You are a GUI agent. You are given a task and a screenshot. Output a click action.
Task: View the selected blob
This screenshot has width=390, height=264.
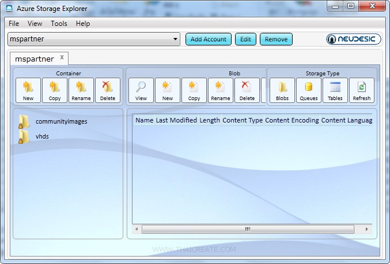141,90
